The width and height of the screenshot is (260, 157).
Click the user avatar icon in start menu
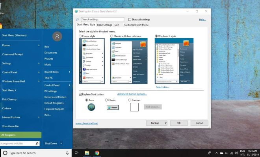point(57,37)
